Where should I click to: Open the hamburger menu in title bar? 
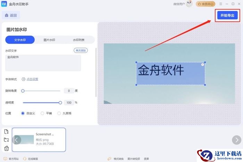click(x=221, y=4)
